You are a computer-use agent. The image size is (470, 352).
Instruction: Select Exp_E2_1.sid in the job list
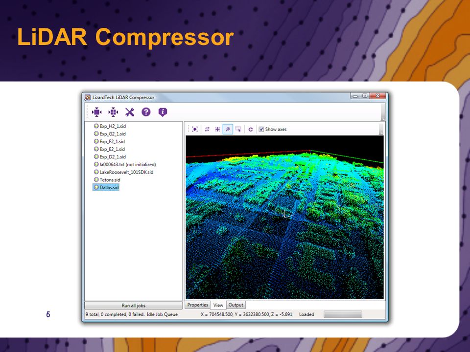tap(109, 149)
